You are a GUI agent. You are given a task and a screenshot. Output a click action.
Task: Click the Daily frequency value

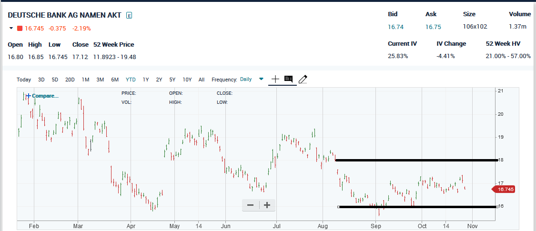(x=246, y=79)
